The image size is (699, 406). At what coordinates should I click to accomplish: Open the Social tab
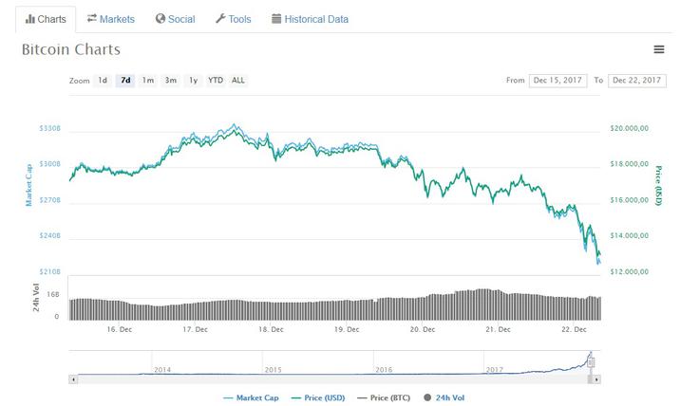(x=175, y=19)
